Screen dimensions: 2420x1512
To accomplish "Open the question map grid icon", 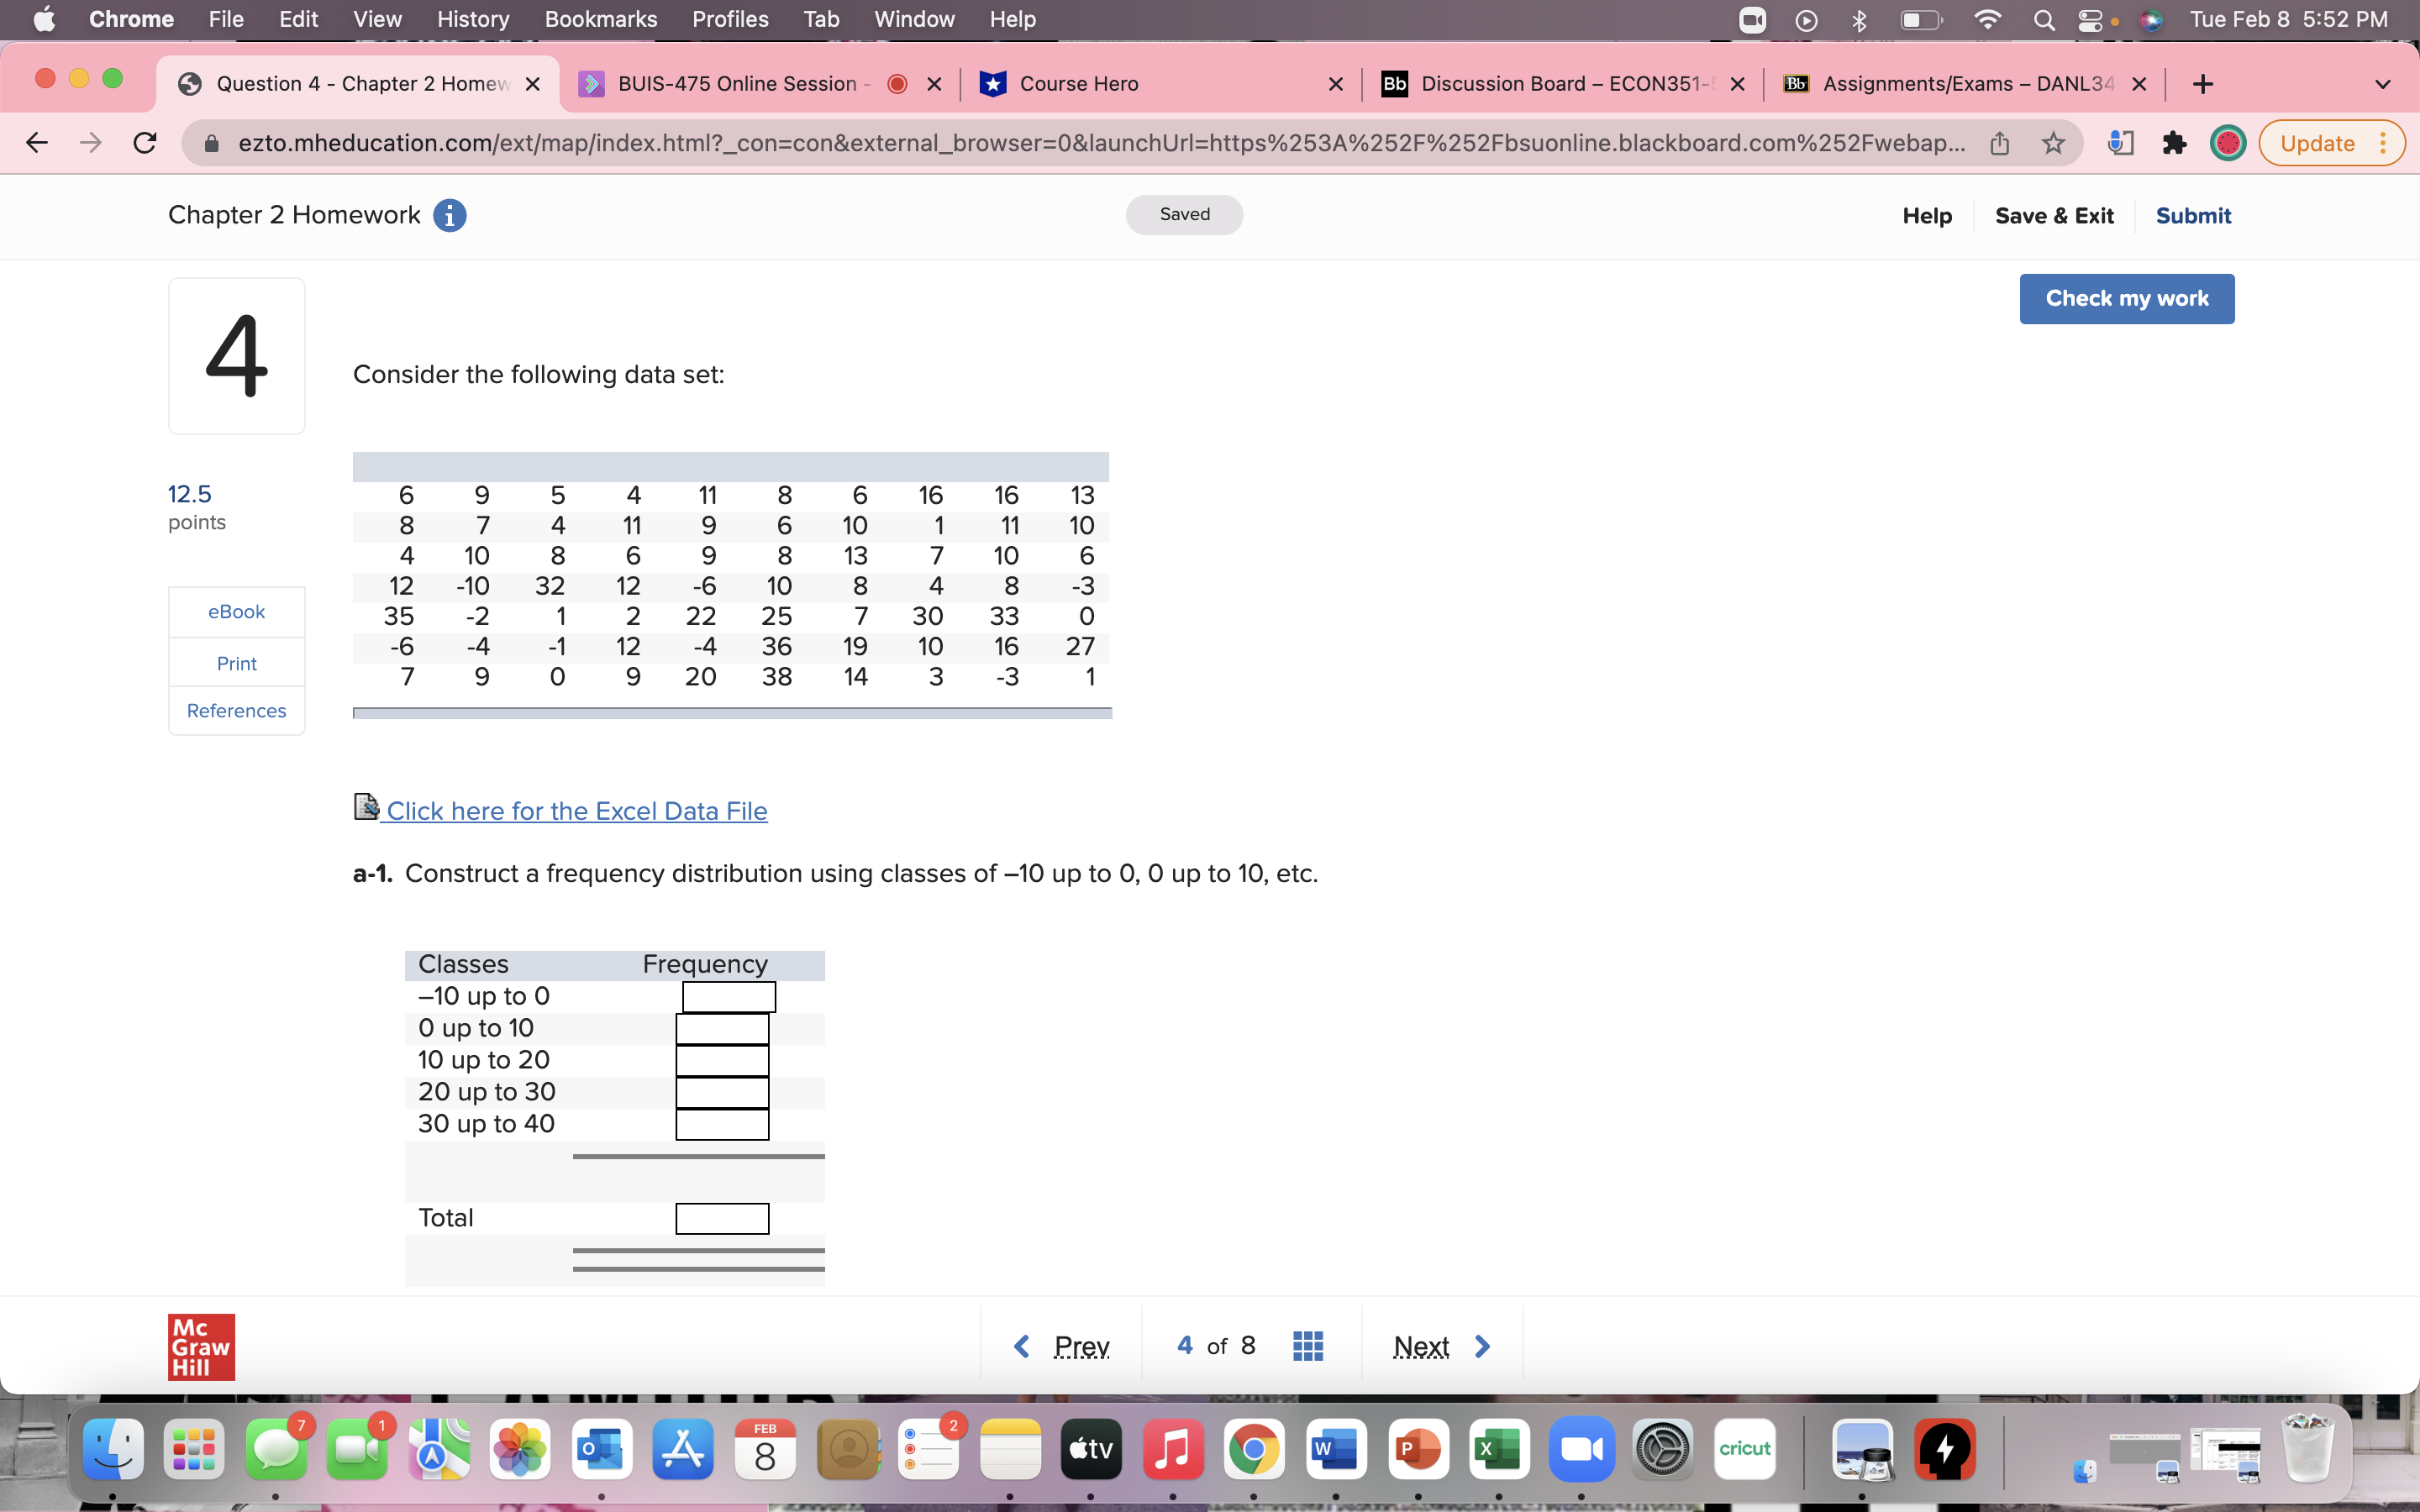I will pos(1308,1345).
